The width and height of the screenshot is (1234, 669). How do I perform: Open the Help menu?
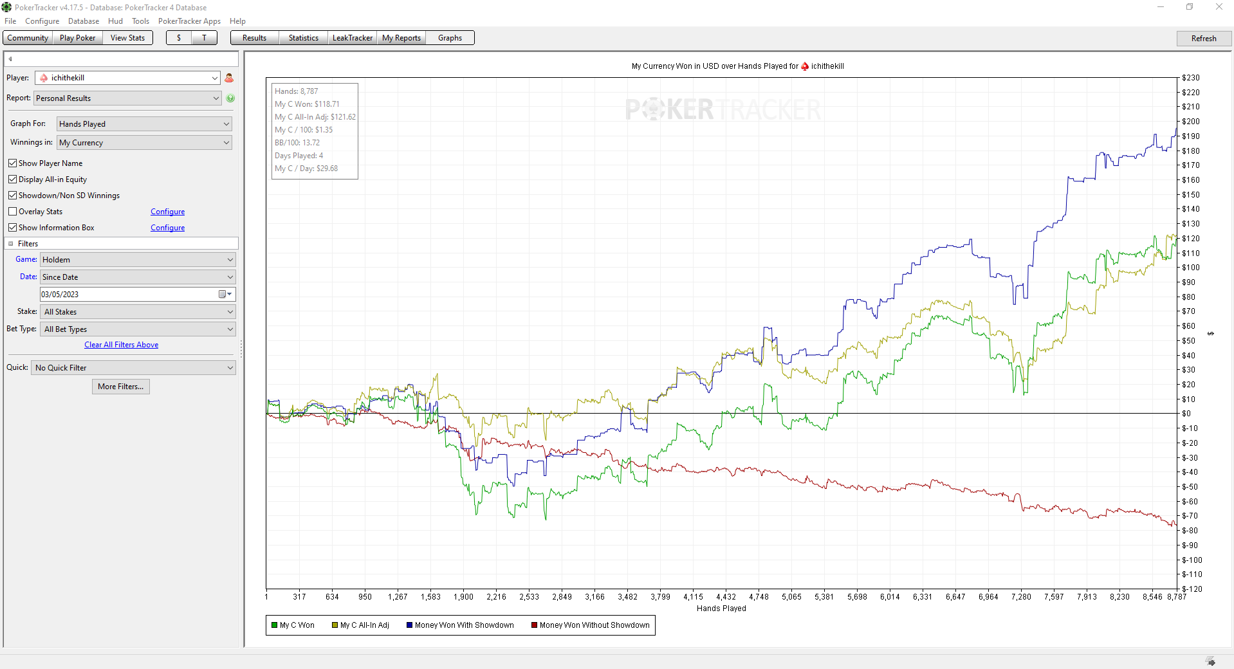click(238, 21)
